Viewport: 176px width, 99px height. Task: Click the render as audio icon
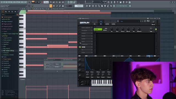point(123,2)
